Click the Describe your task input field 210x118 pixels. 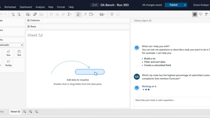172,102
